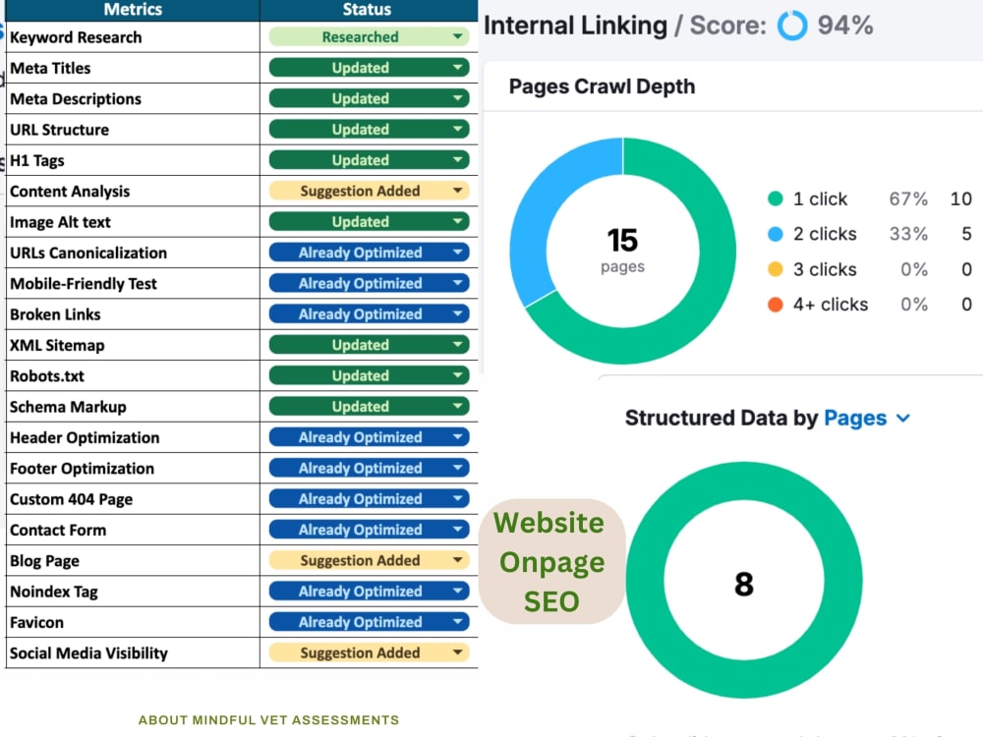The height and width of the screenshot is (737, 983).
Task: Click the Pages Crawl Depth heading
Action: point(602,86)
